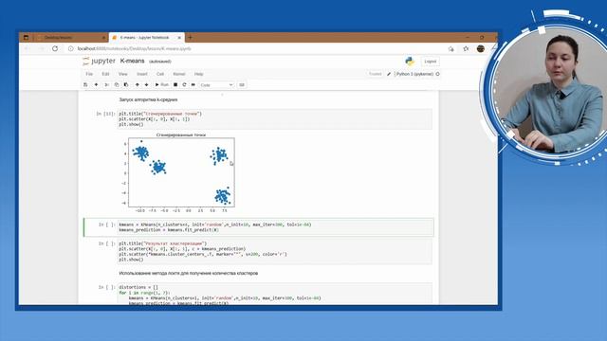
Task: Select the distortions loop code cell
Action: pos(275,295)
